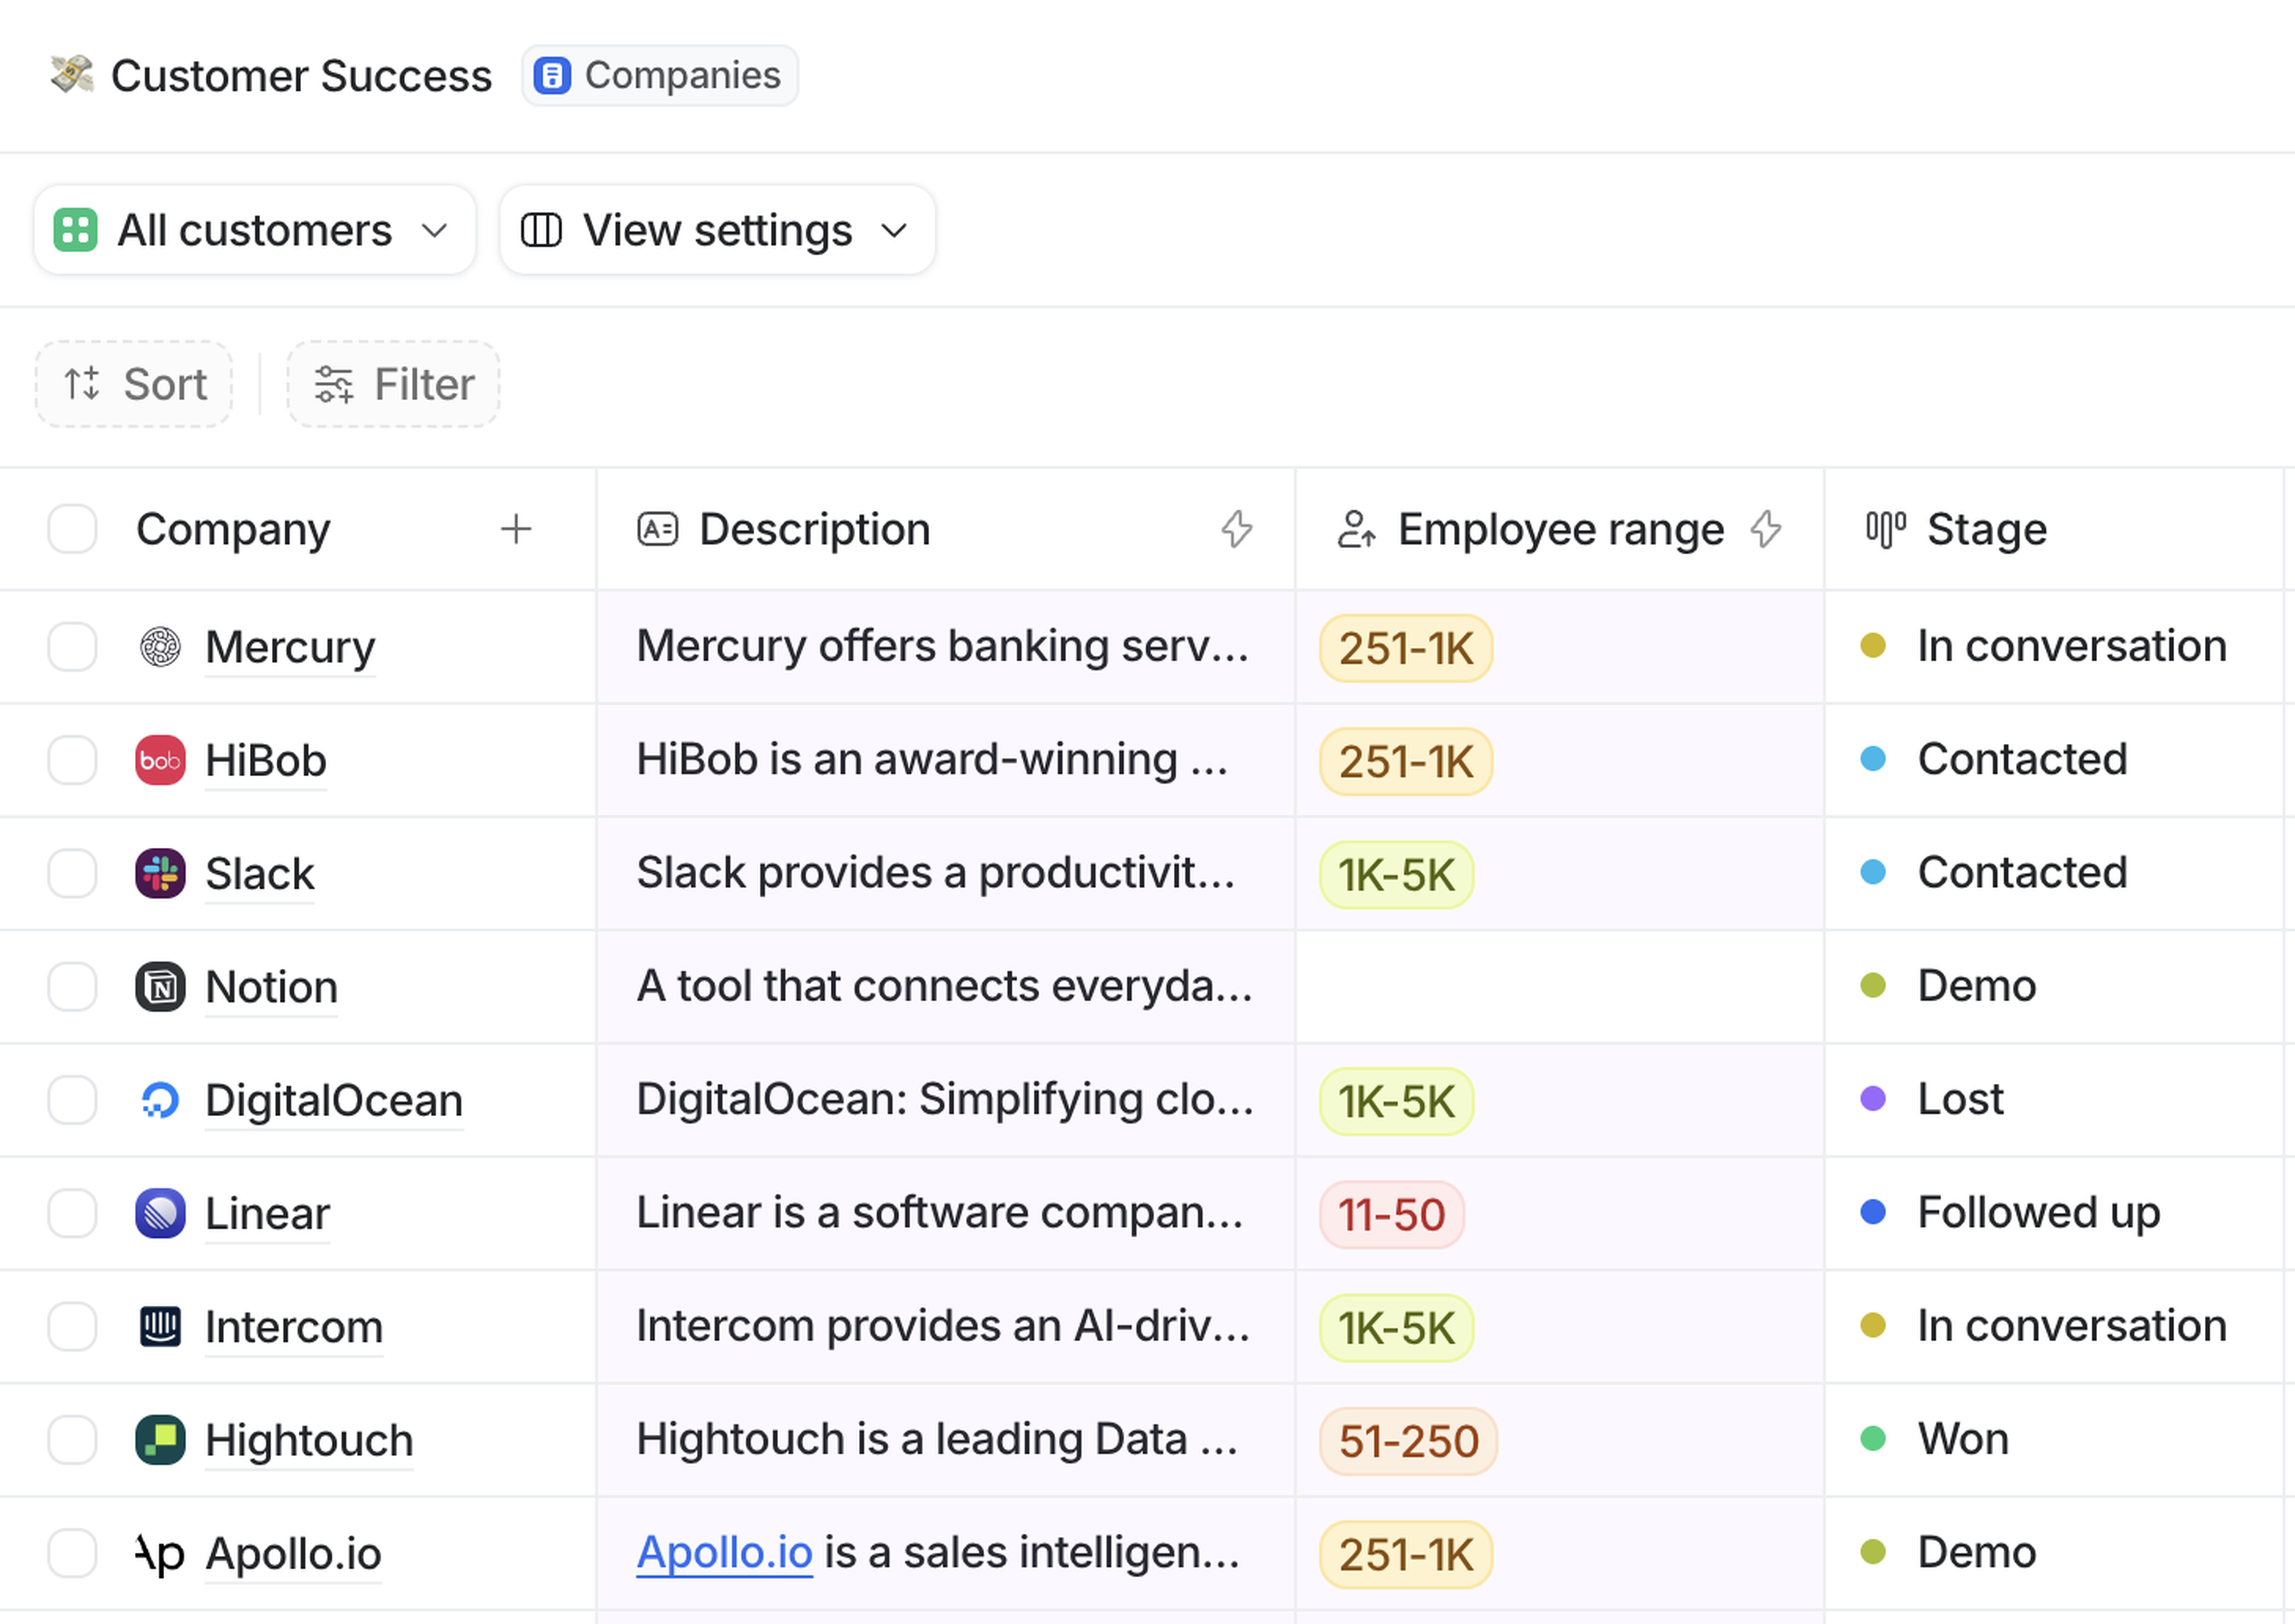The width and height of the screenshot is (2295, 1624).
Task: Click the Sort button
Action: point(134,384)
